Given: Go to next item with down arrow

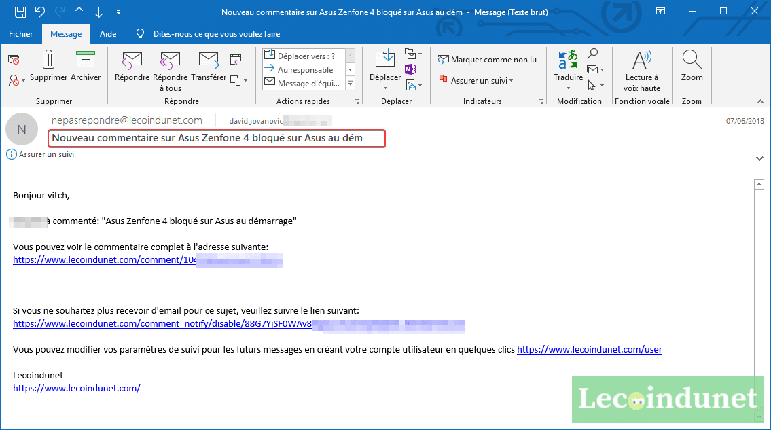Looking at the screenshot, I should point(98,12).
